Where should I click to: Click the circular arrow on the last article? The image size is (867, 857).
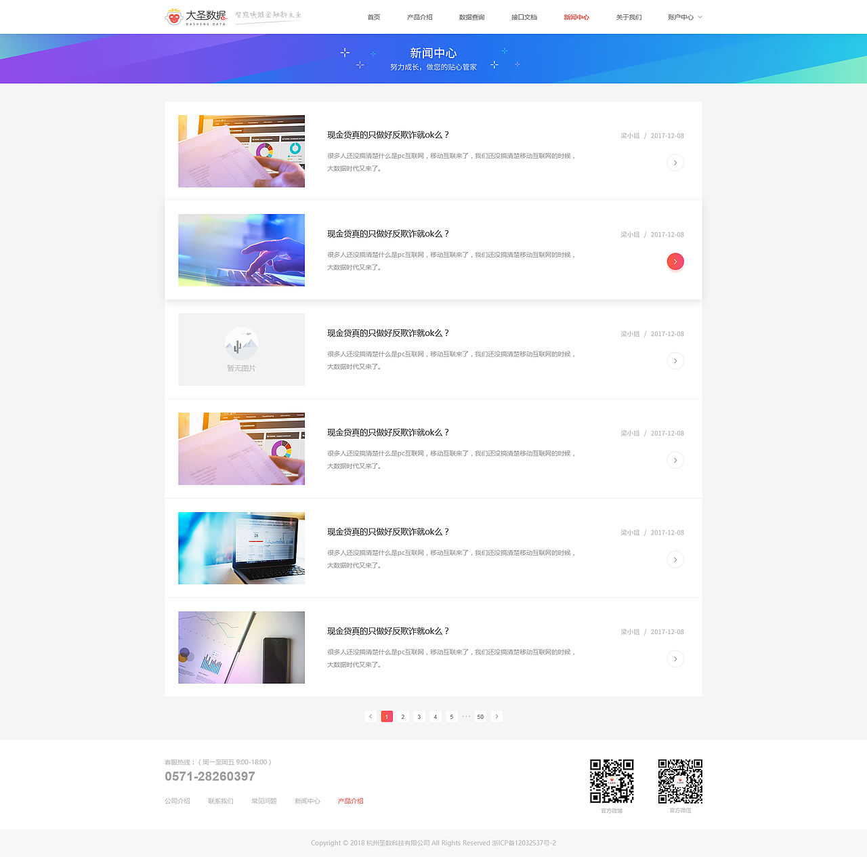pyautogui.click(x=675, y=659)
